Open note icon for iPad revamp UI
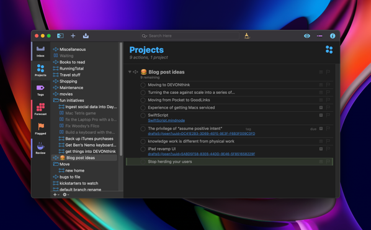This screenshot has width=371, height=230. [321, 149]
